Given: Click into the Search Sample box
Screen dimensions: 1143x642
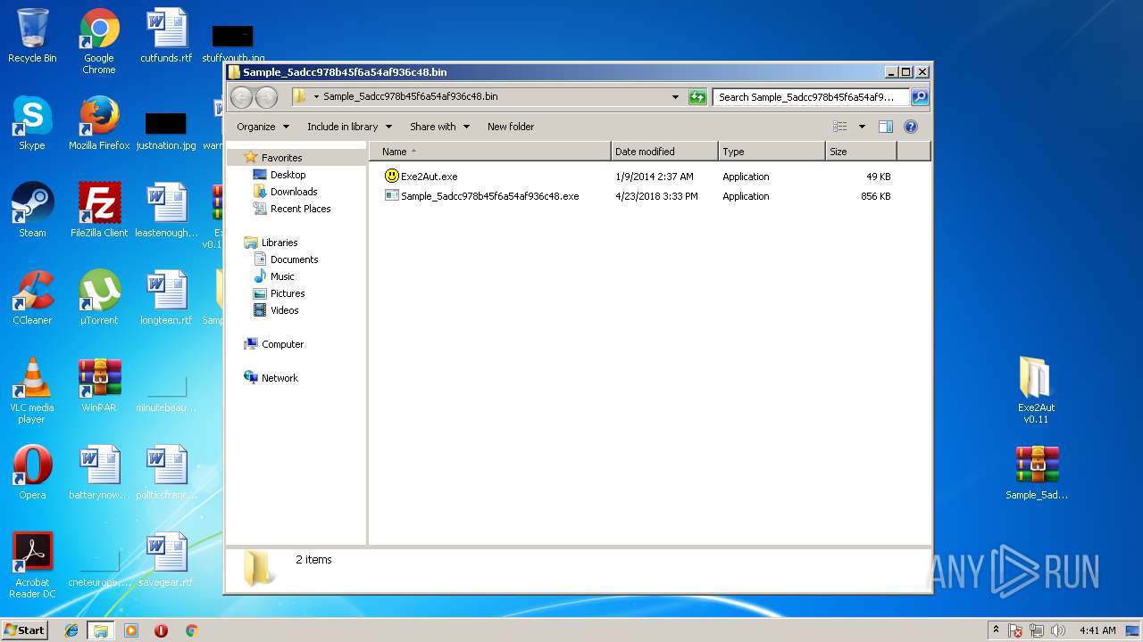Looking at the screenshot, I should coord(811,97).
